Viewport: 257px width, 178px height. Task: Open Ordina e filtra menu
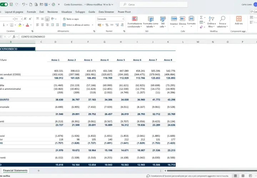pyautogui.click(x=211, y=22)
